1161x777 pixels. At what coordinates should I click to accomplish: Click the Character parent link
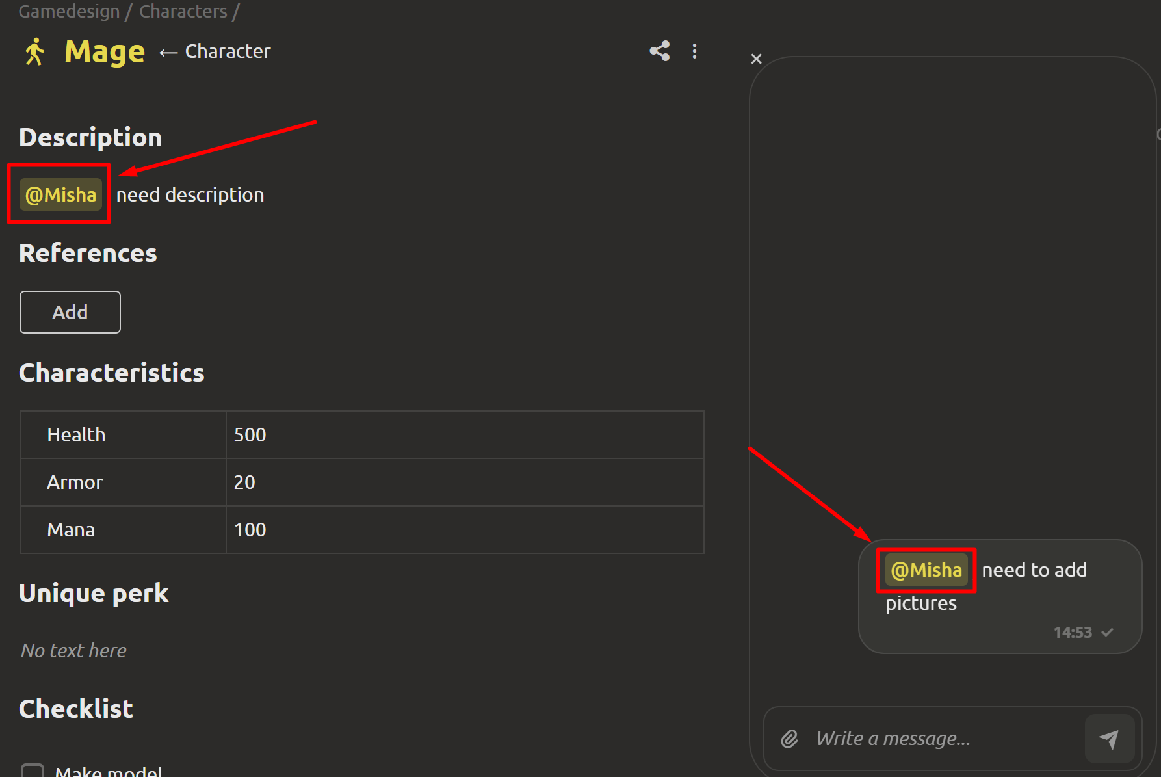point(228,51)
